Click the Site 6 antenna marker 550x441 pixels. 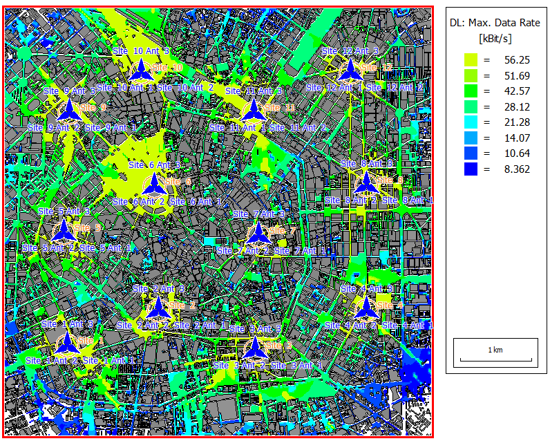point(155,183)
